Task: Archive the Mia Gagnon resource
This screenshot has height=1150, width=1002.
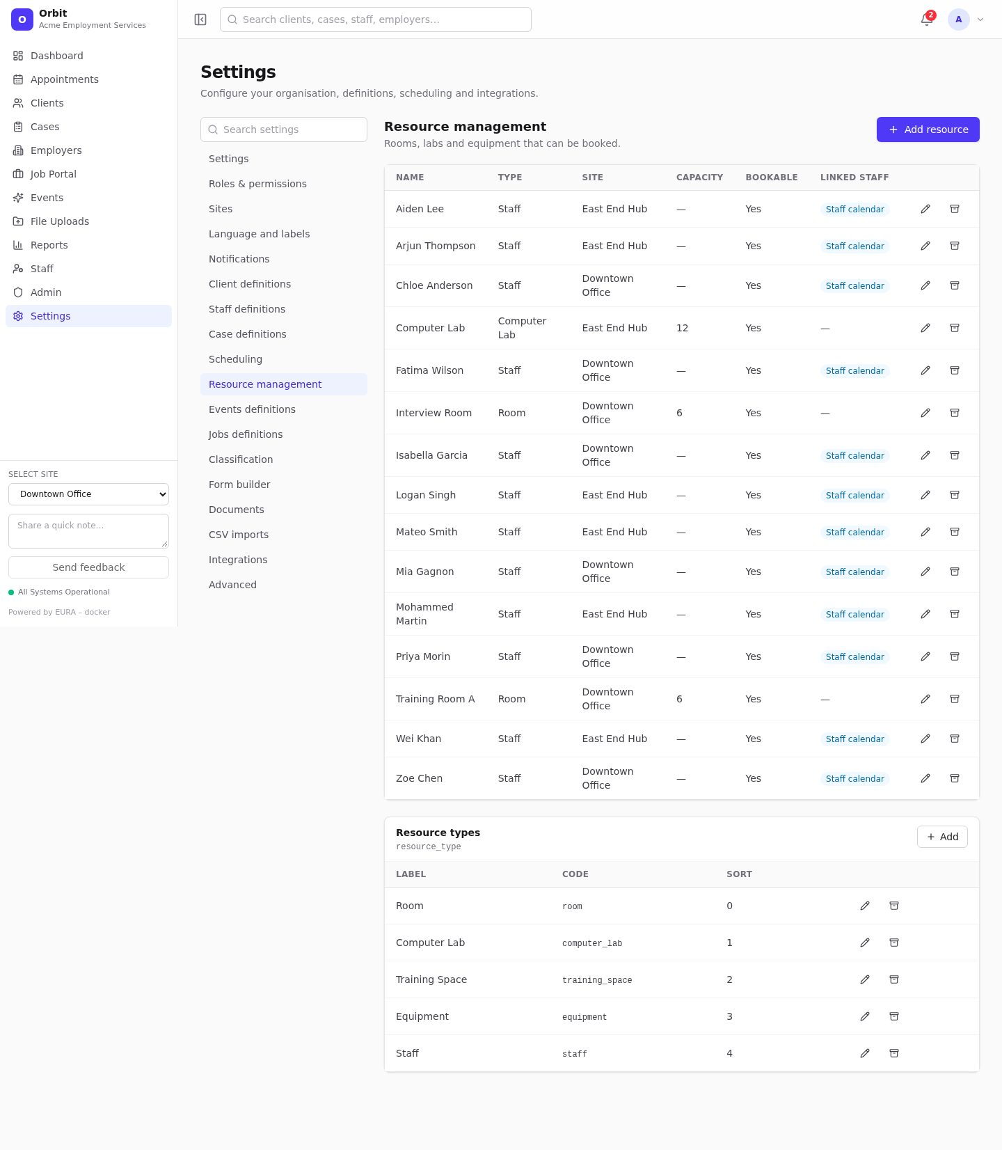Action: (955, 572)
